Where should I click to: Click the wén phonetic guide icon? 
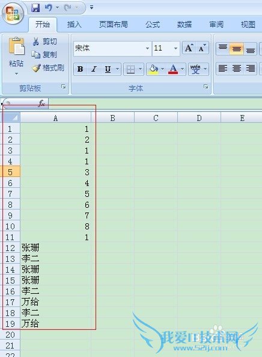195,69
